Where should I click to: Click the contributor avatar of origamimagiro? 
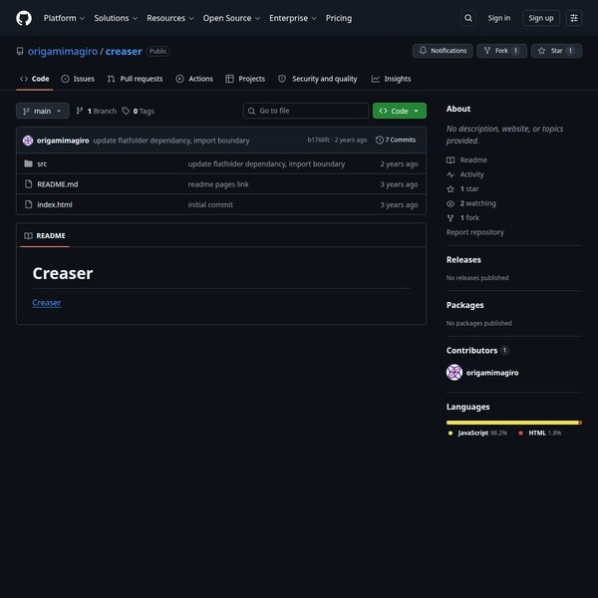pos(454,372)
